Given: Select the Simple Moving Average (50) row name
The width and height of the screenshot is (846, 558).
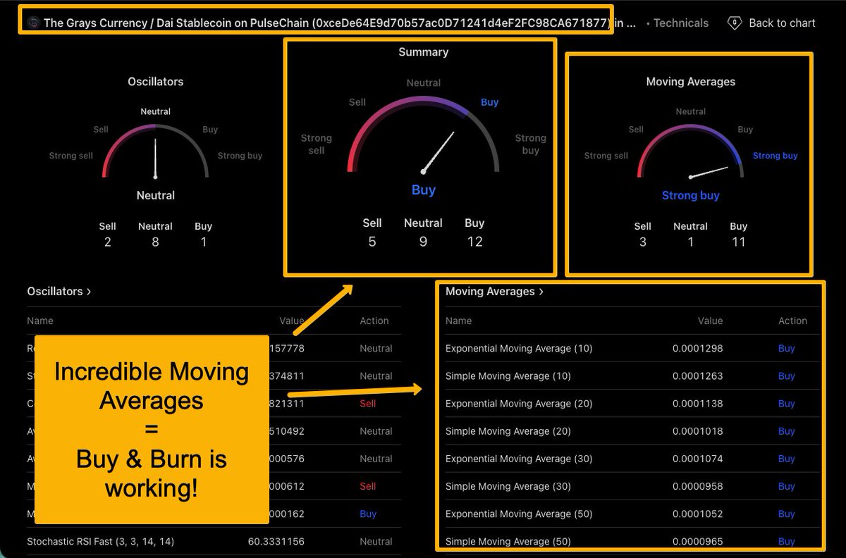Looking at the screenshot, I should pos(508,541).
